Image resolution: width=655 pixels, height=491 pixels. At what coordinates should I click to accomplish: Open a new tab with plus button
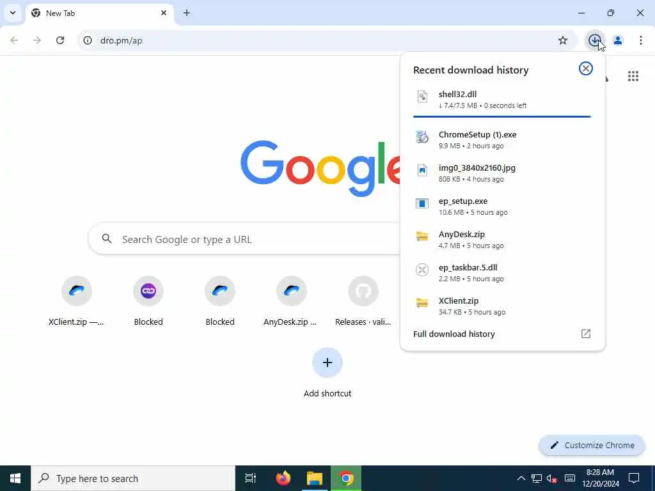(187, 13)
